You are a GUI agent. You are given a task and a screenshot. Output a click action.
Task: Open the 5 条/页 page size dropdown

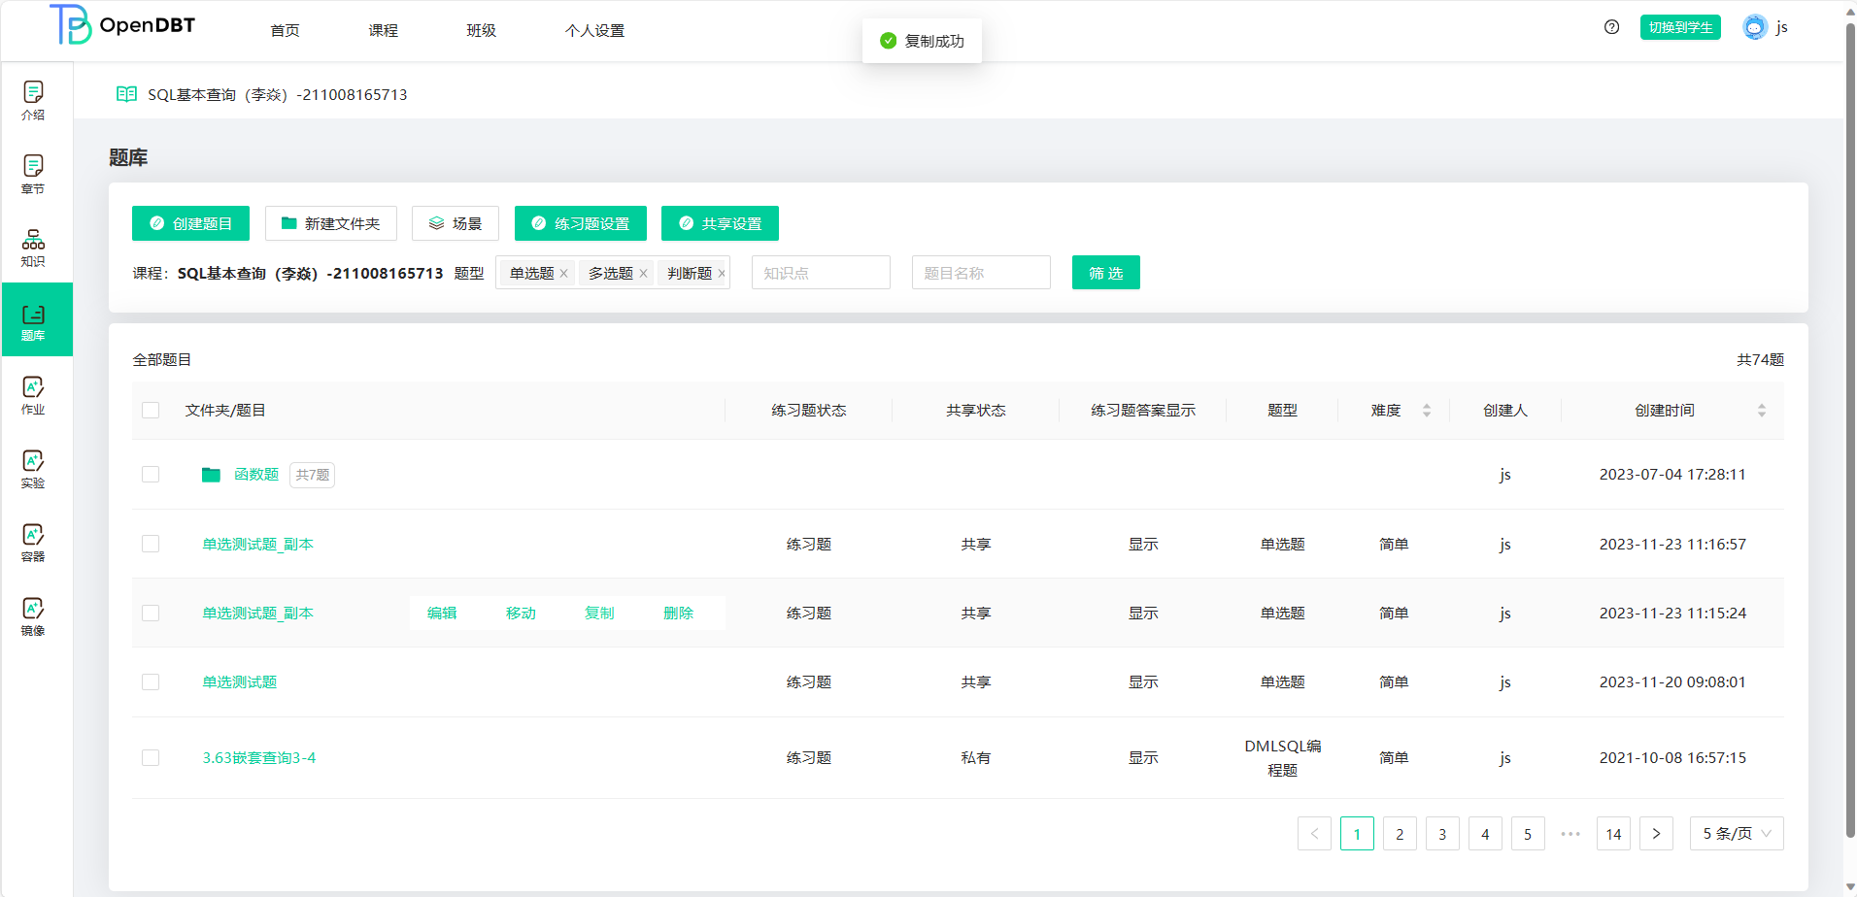[1737, 834]
